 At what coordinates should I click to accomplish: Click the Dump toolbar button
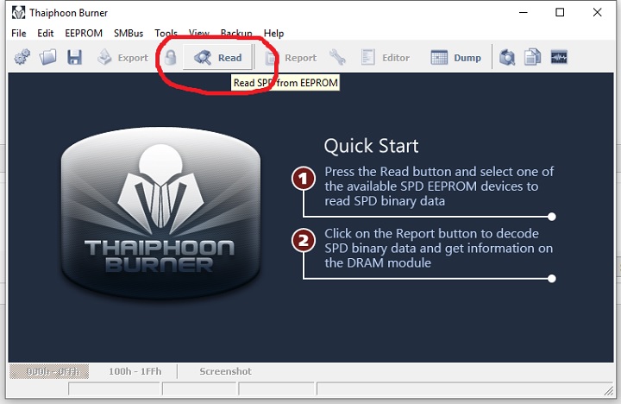(456, 58)
